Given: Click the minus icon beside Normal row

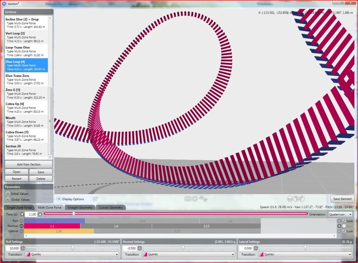Looking at the screenshot, I should [21, 226].
